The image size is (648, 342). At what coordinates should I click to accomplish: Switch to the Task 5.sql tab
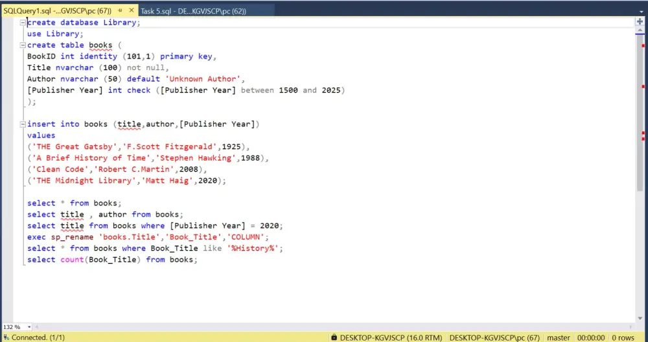coord(193,11)
